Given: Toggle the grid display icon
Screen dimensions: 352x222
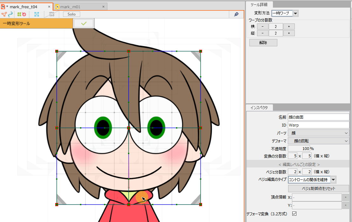Looking at the screenshot, I should [52, 14].
